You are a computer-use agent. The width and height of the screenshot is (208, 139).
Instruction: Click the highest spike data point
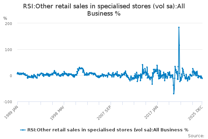179,27
